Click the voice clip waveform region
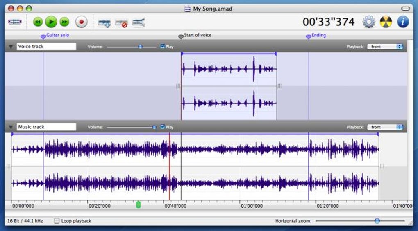The image size is (418, 231). point(229,86)
